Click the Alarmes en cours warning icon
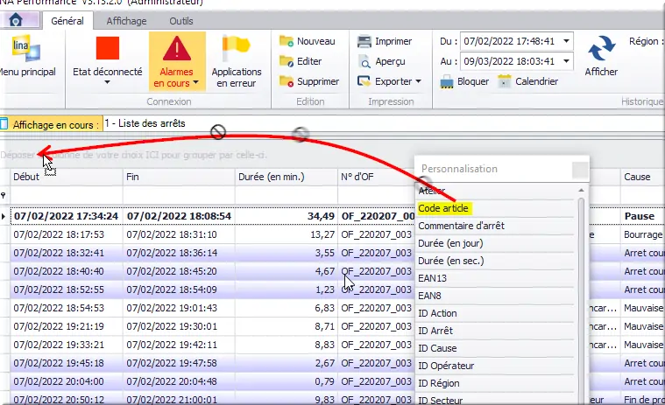 point(177,49)
